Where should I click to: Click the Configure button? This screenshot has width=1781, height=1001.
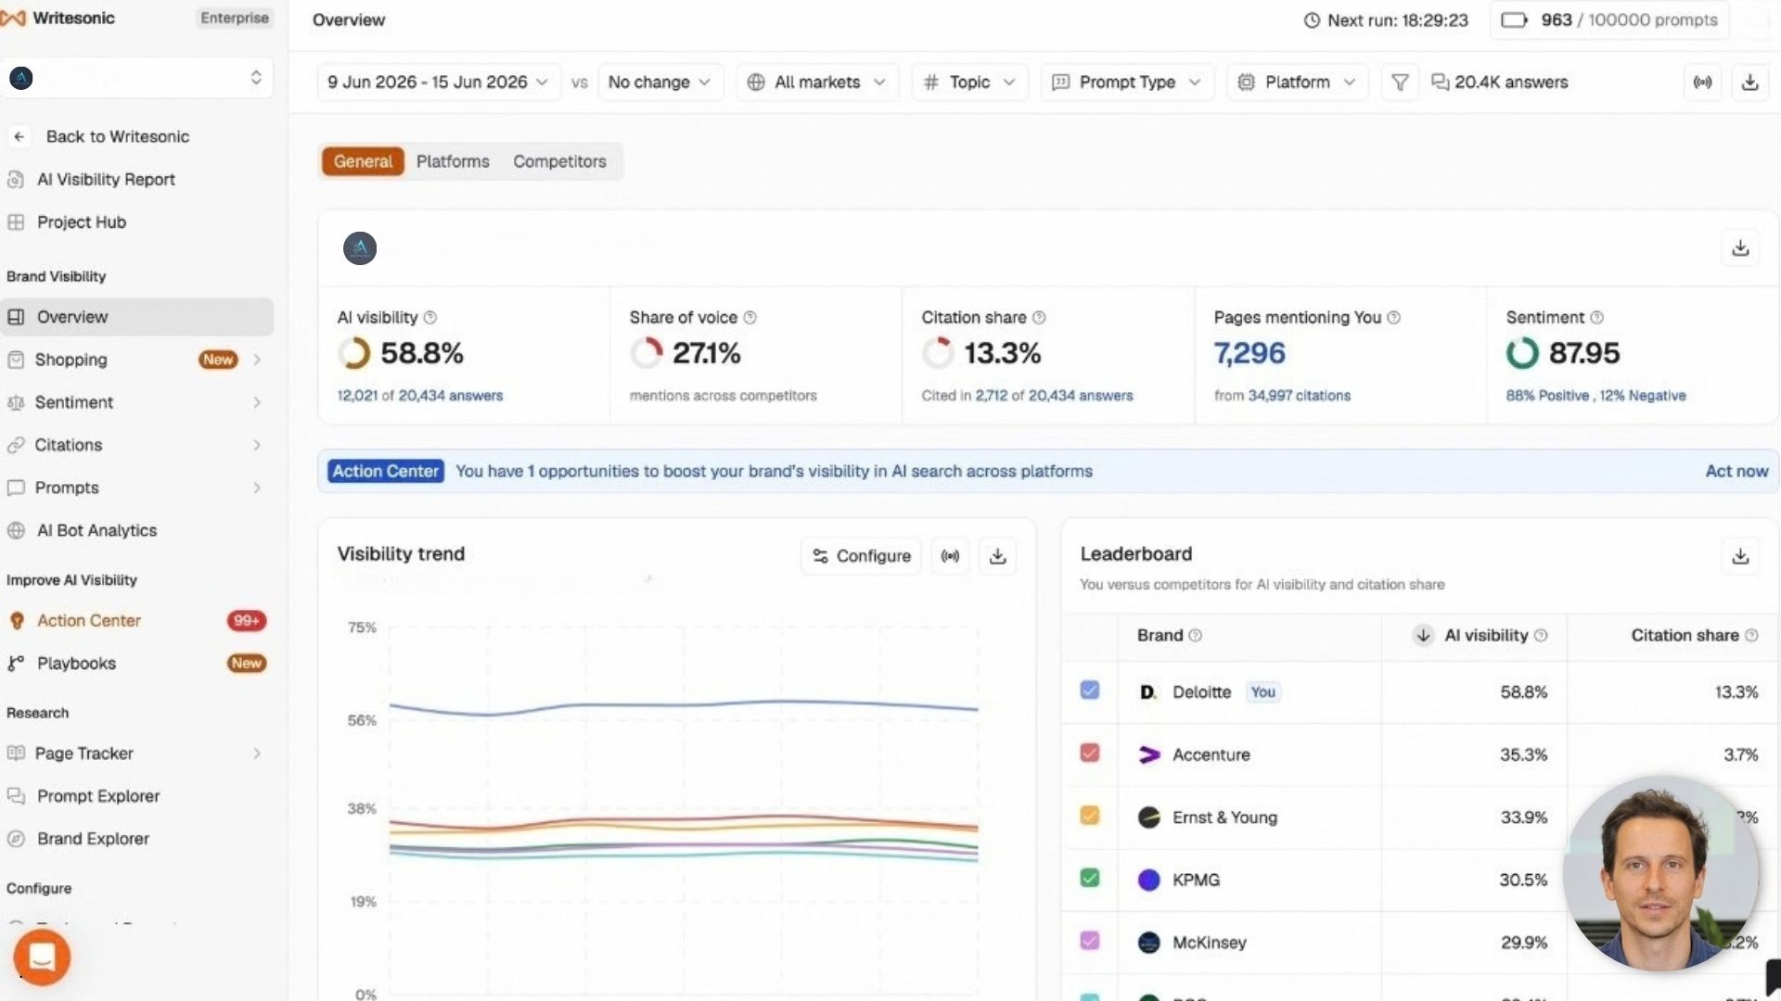point(861,556)
